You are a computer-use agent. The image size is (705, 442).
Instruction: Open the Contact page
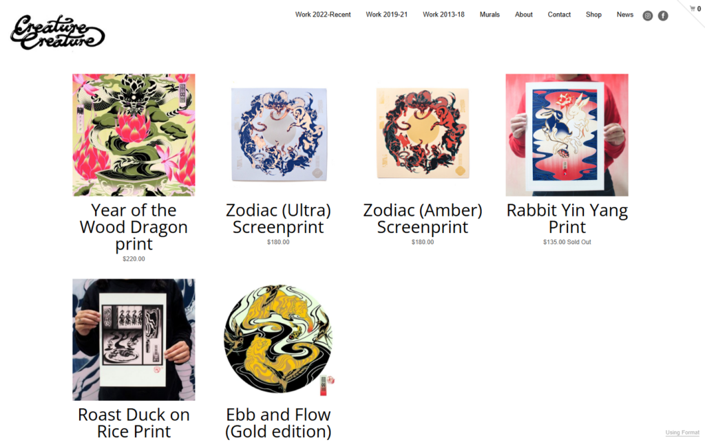(x=559, y=14)
